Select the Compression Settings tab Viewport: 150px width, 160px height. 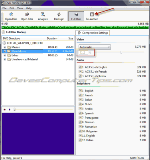click(93, 33)
